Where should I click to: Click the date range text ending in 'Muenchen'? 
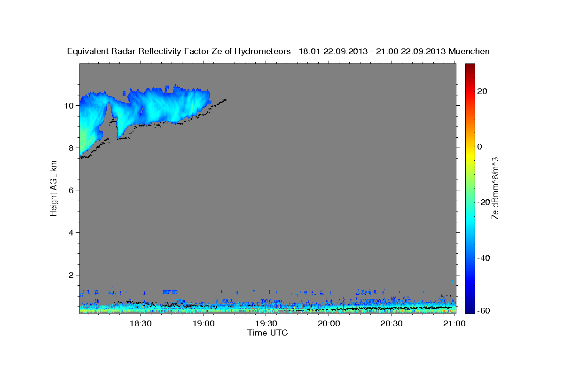(394, 52)
